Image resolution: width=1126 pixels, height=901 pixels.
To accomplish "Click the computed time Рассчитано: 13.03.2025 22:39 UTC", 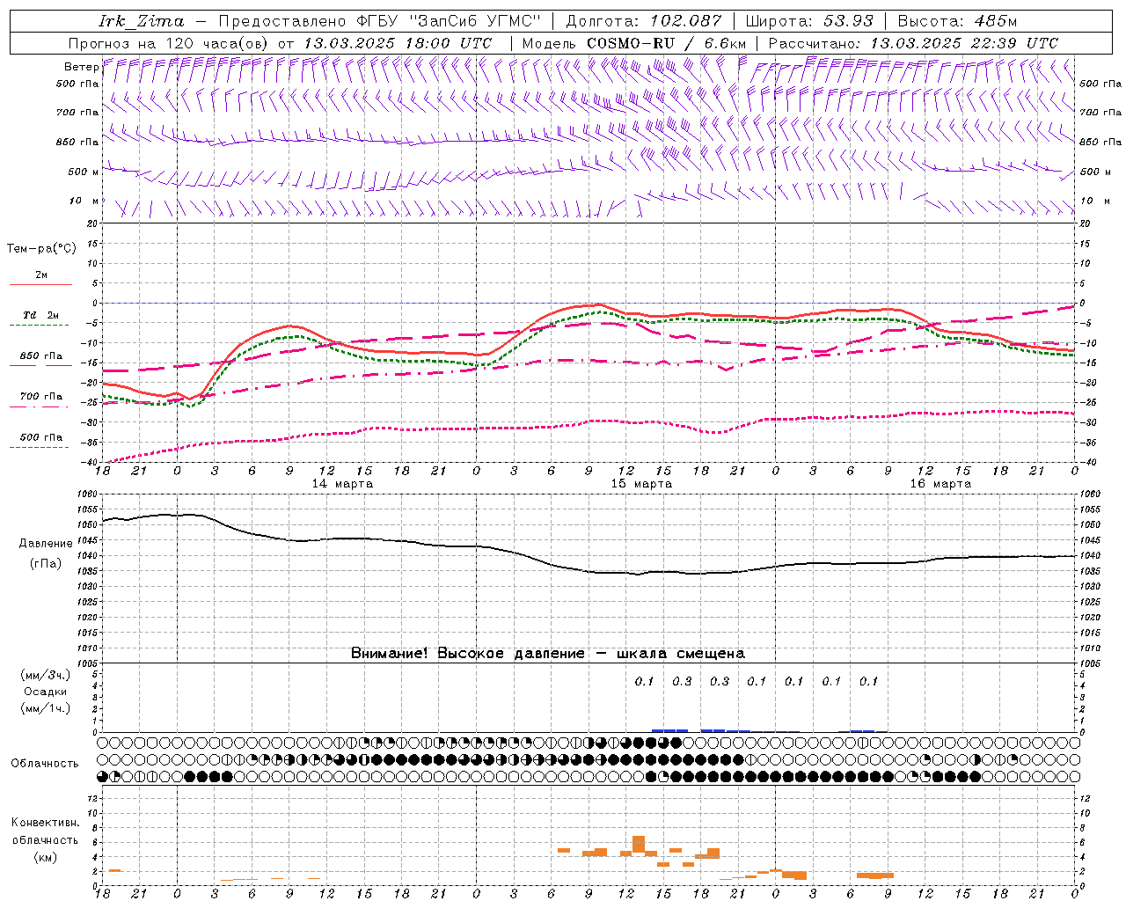I will (x=913, y=43).
